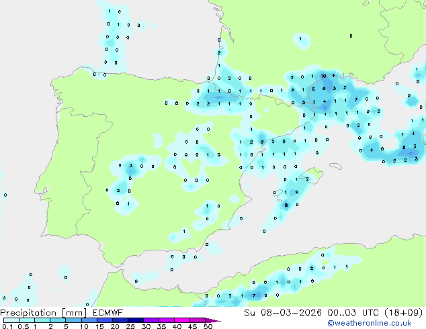This screenshot has height=329, width=426.
Task: Click the '(18+09)' forecast run text
Action: 404,313
